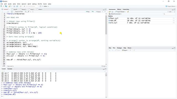The width and height of the screenshot is (177, 99).
Task: Toggle the Source on Save checkbox
Action: coord(14,12)
